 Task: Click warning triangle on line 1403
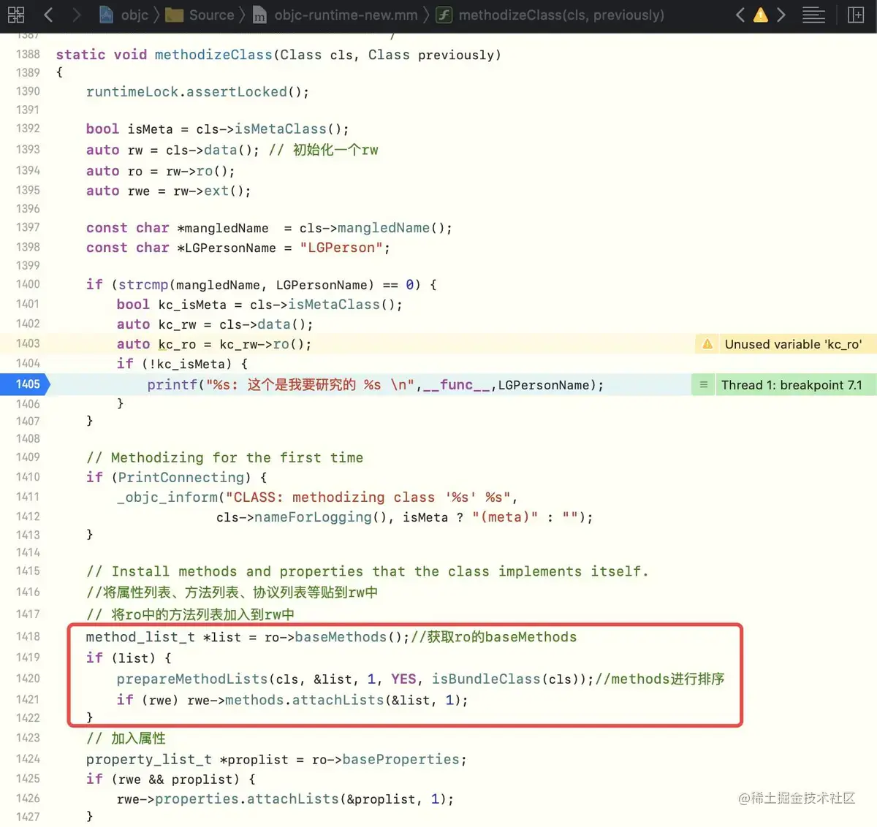(707, 344)
